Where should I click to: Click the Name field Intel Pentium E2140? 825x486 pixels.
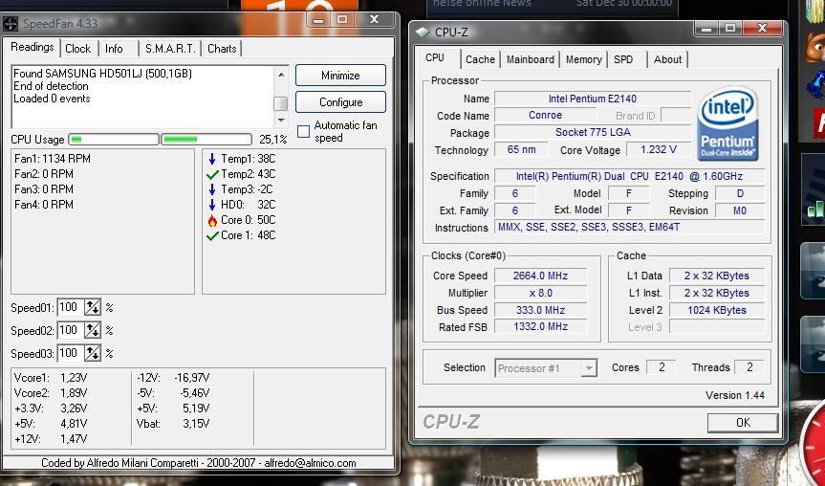tap(593, 99)
